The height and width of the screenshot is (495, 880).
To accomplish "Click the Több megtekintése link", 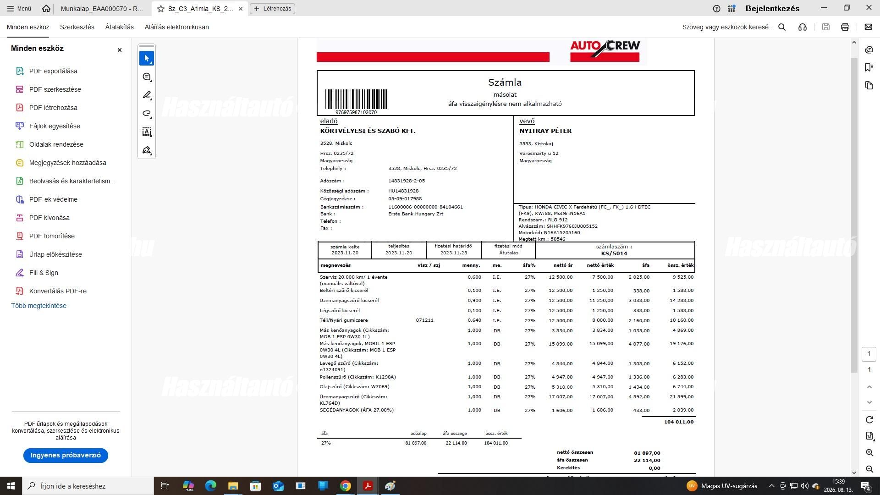I will (39, 306).
